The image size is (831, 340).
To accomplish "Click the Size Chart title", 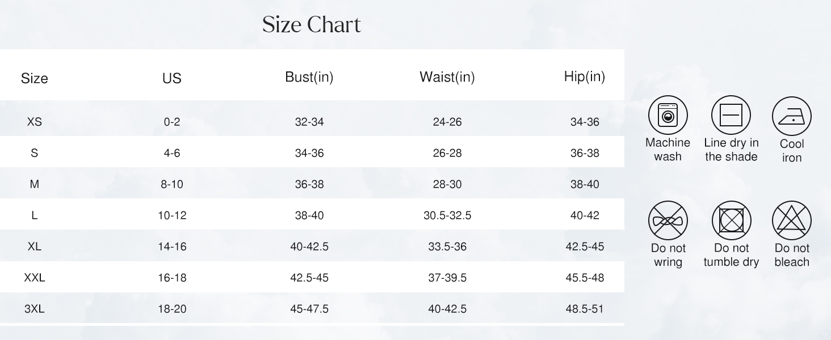I will (312, 25).
